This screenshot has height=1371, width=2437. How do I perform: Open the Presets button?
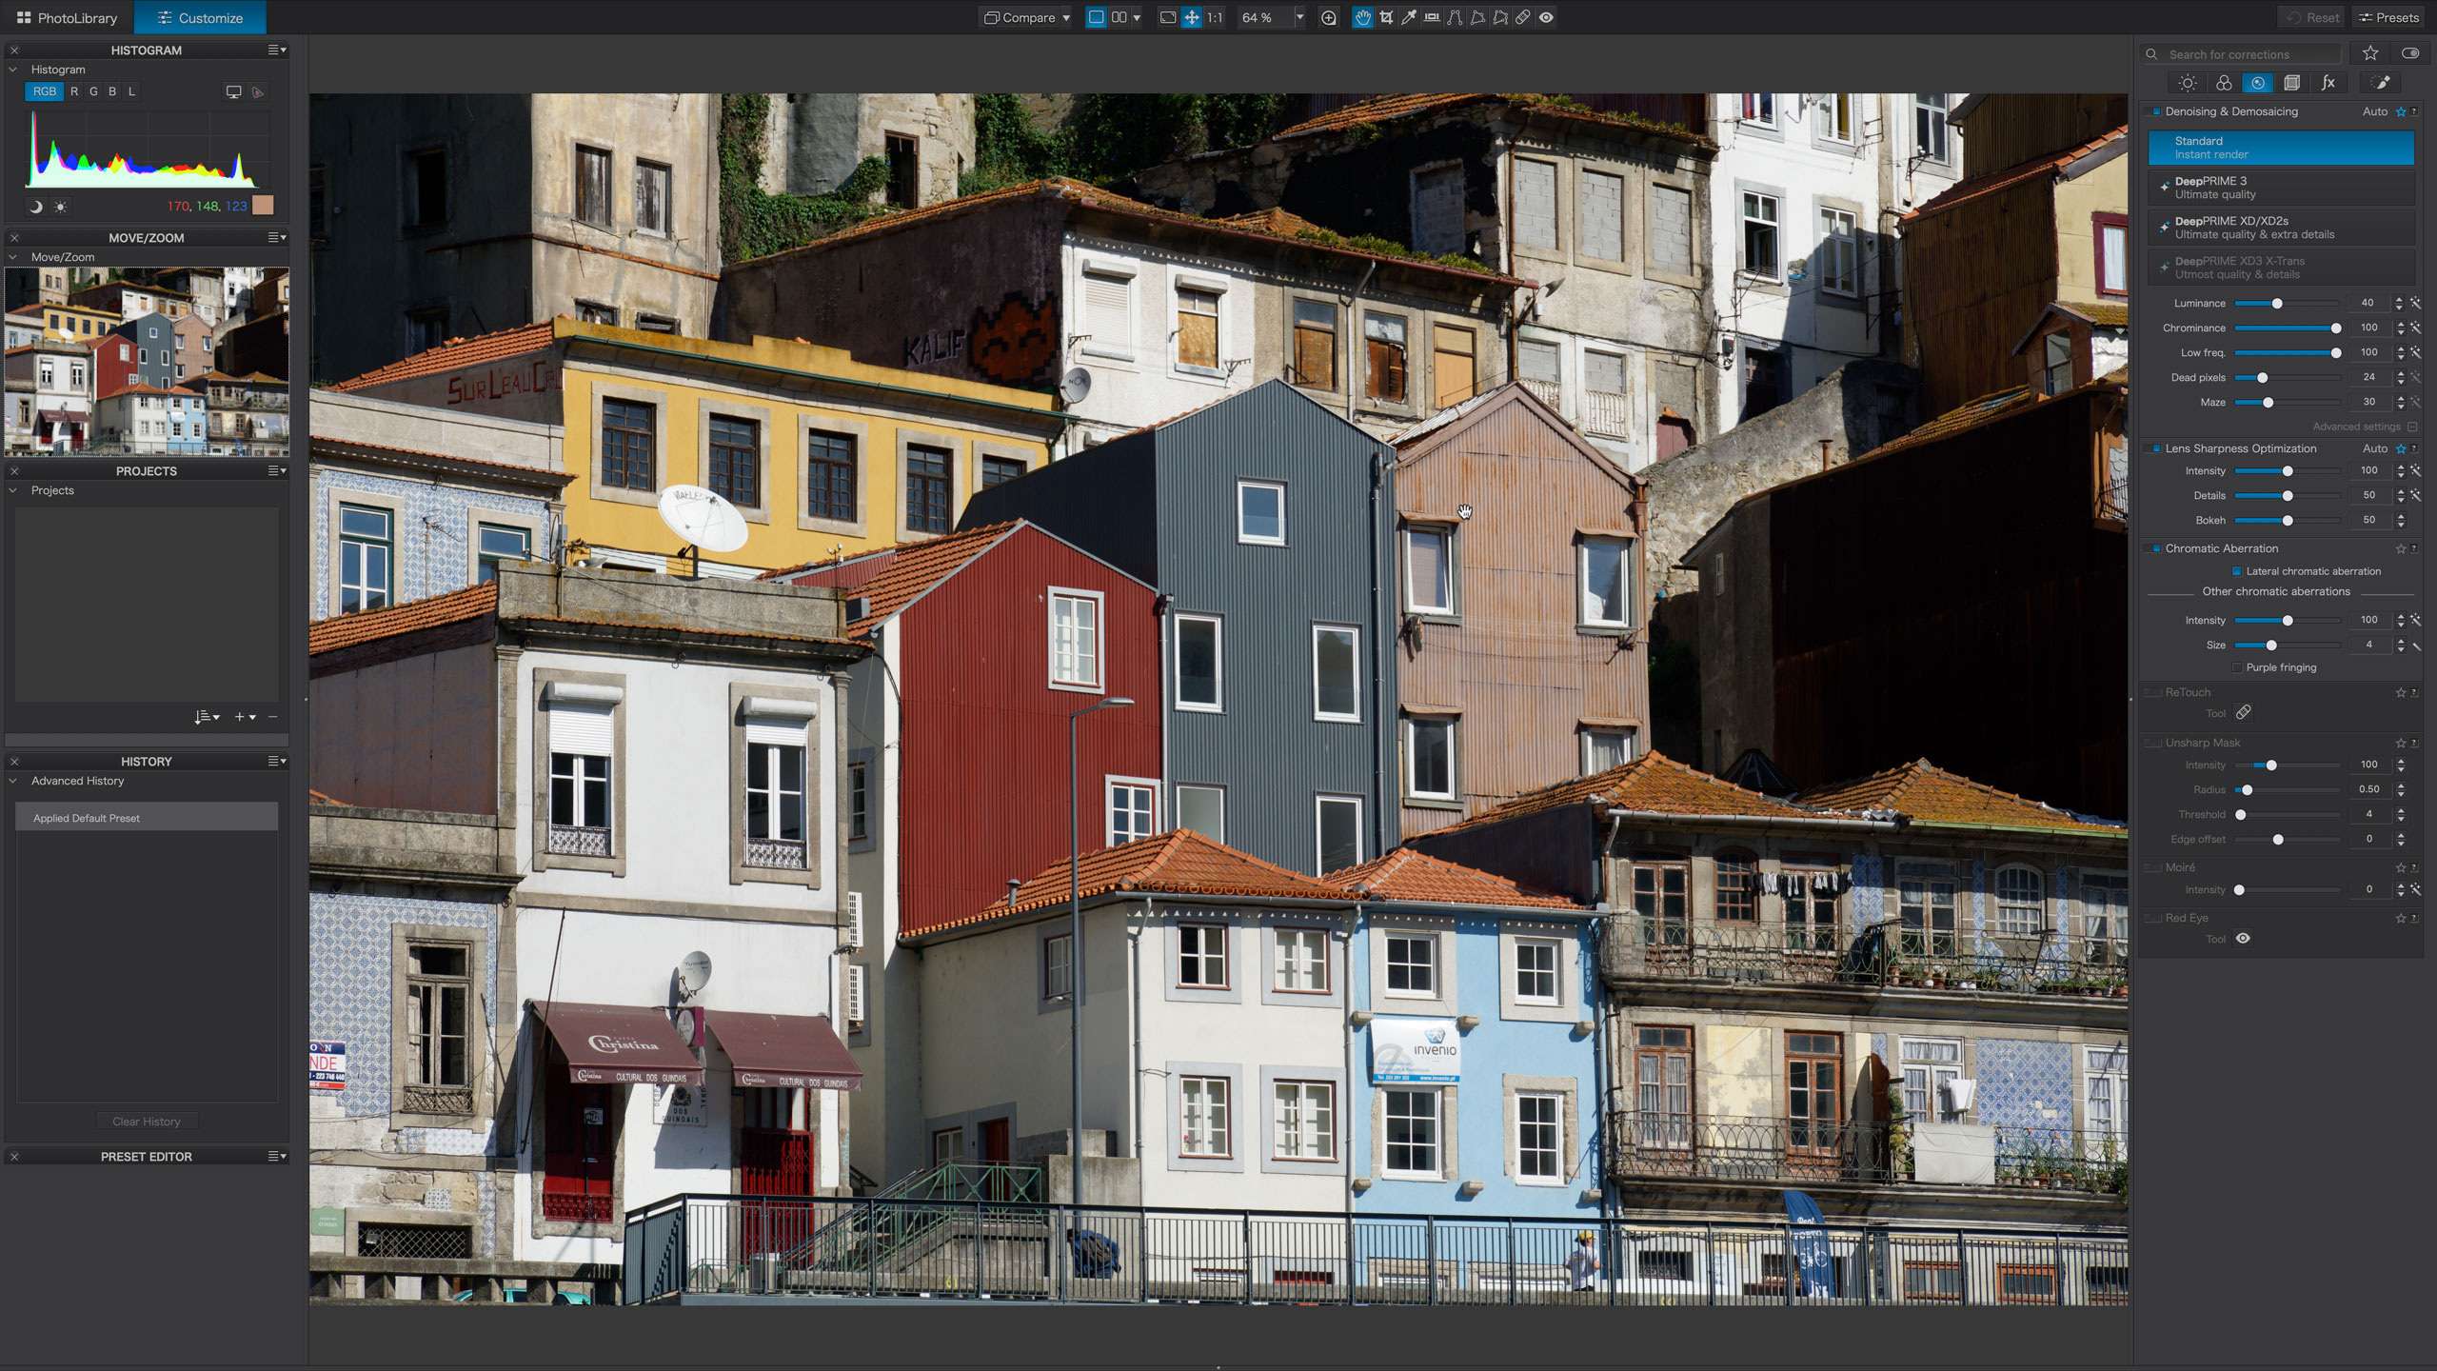[2388, 17]
